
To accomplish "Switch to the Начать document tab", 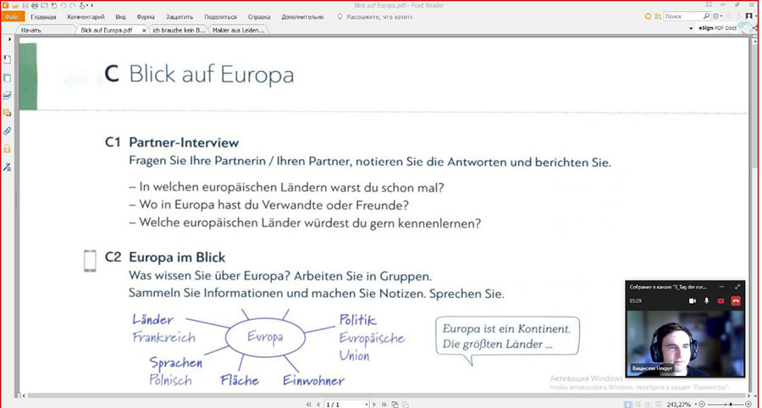I will point(47,30).
